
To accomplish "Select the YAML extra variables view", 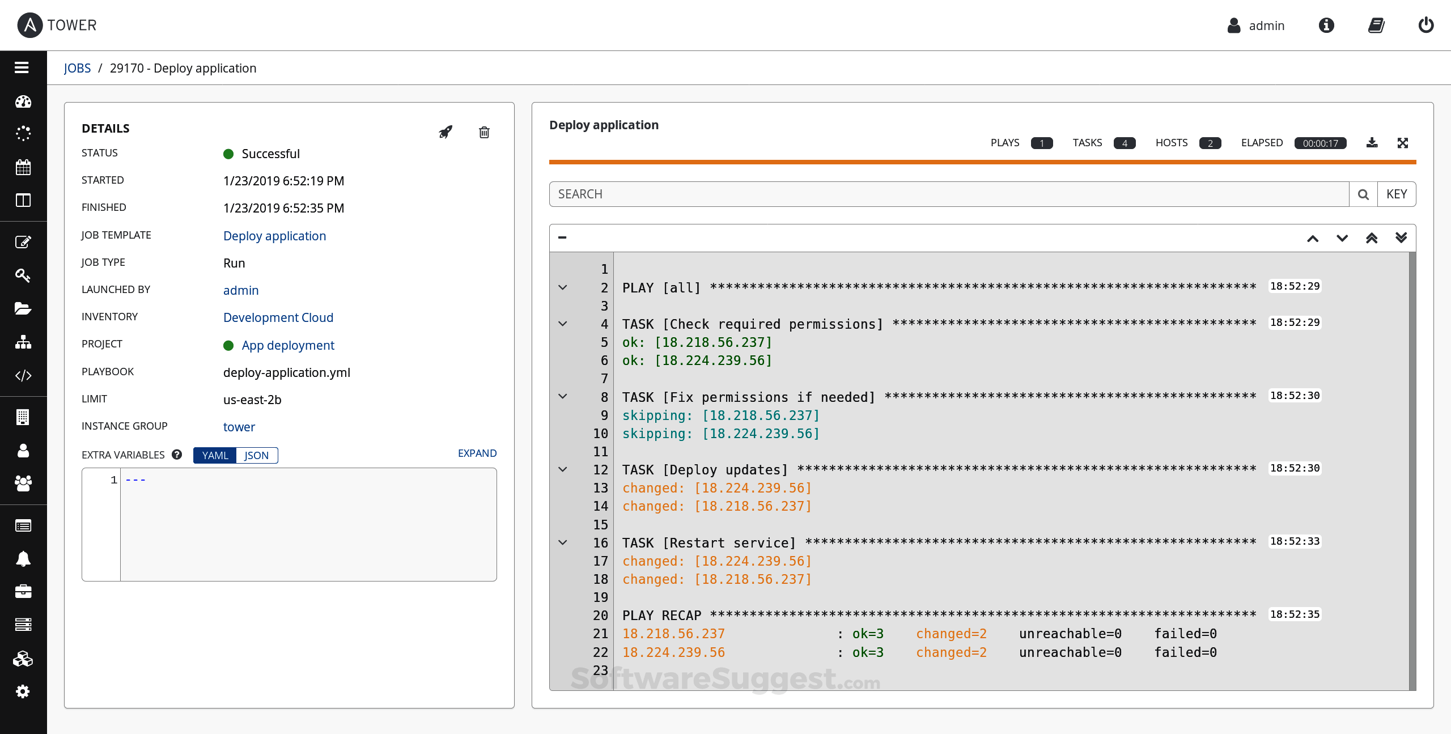I will click(x=214, y=455).
